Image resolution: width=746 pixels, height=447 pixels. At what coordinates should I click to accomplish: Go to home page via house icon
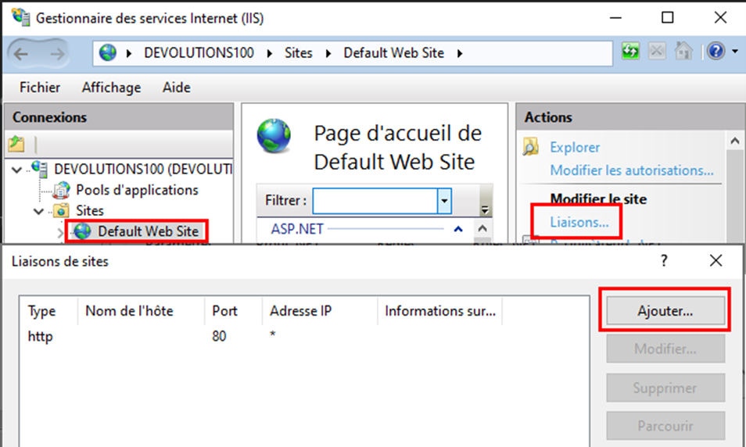[x=683, y=51]
